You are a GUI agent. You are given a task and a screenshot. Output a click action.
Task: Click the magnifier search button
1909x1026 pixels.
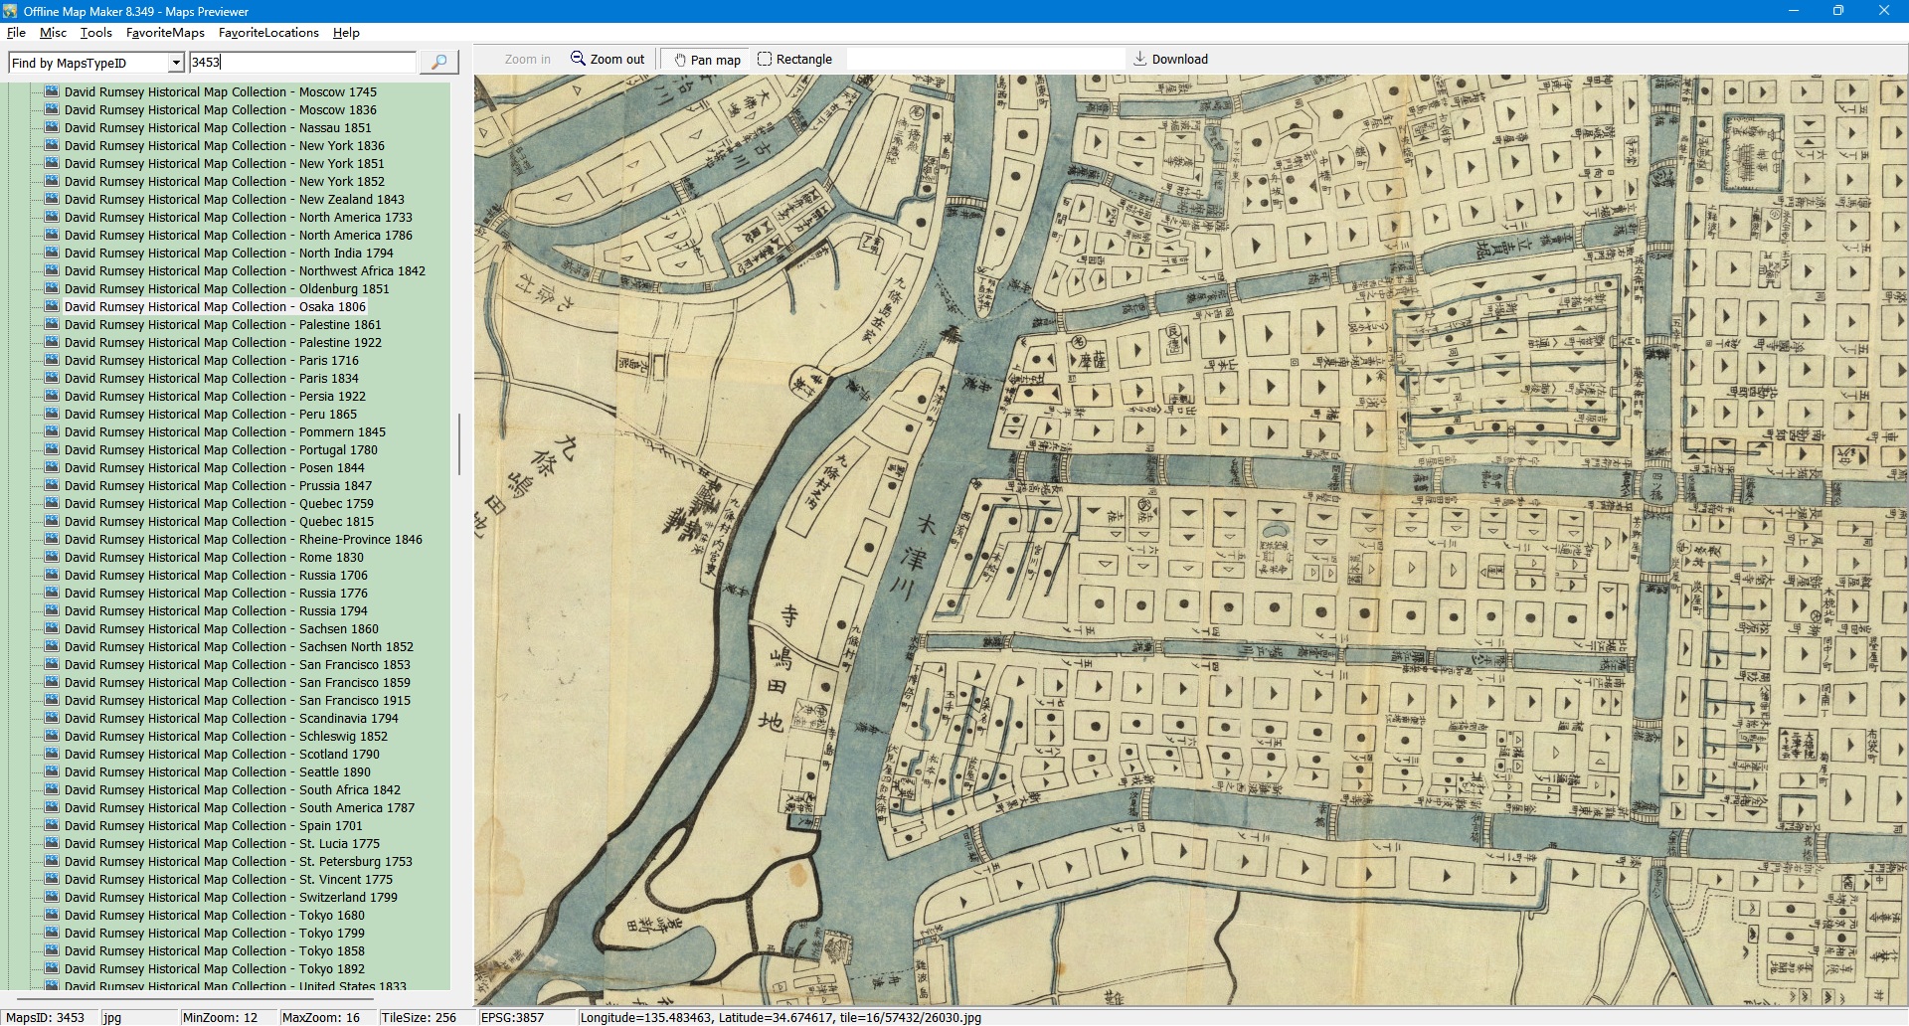438,62
